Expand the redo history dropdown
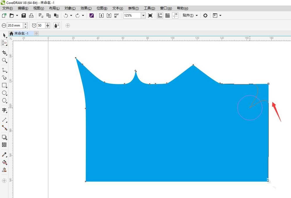This screenshot has height=198, width=291. (83, 15)
